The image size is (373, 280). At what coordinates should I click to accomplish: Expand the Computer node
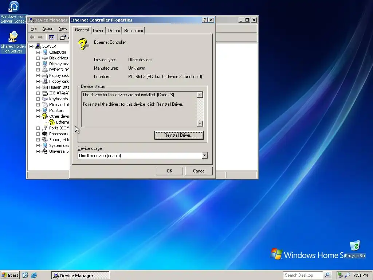38,52
